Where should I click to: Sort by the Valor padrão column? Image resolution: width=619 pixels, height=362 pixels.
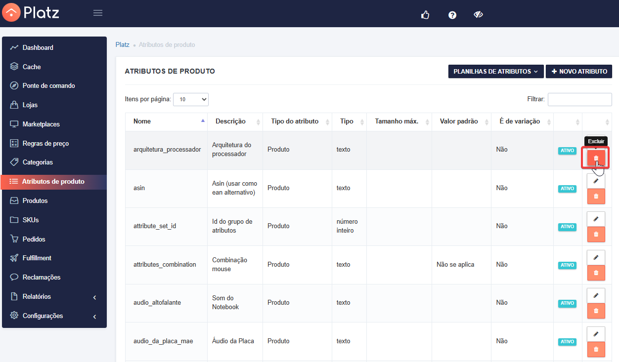pos(461,121)
